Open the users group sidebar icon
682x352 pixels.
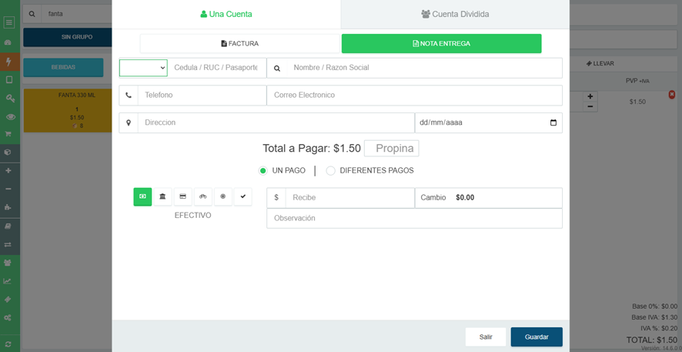(8, 263)
